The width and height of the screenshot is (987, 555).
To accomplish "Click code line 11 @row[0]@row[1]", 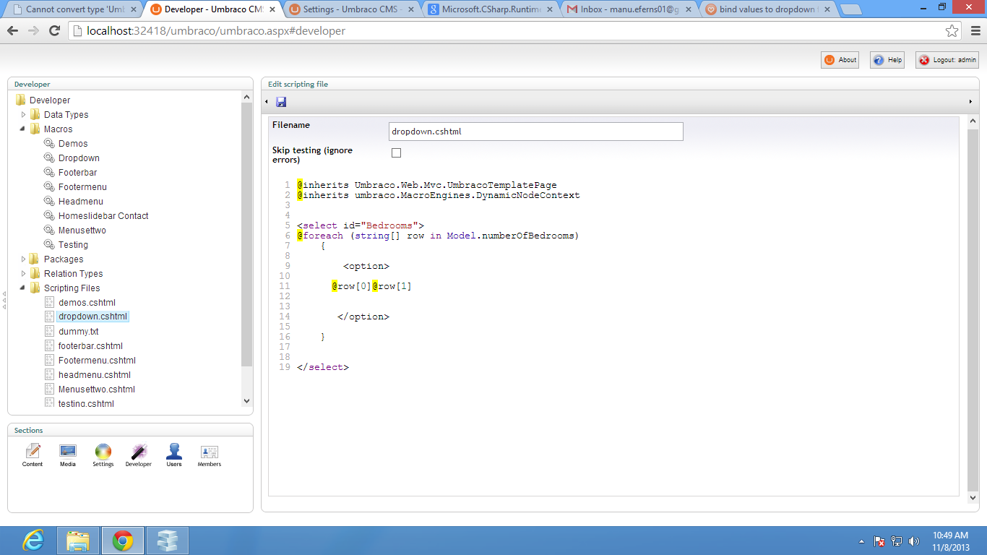I will (x=371, y=286).
